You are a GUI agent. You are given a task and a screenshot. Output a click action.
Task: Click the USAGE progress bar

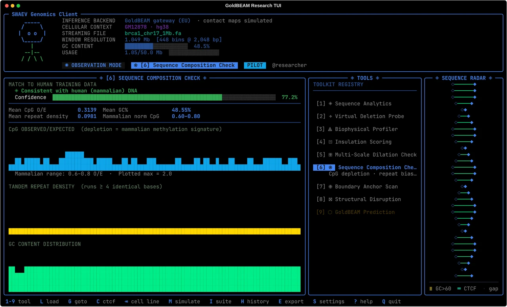pyautogui.click(x=194, y=53)
